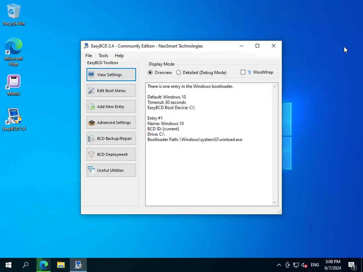Click 'There is one entry in the Windows bootloader.'
363x272 pixels.
(190, 86)
